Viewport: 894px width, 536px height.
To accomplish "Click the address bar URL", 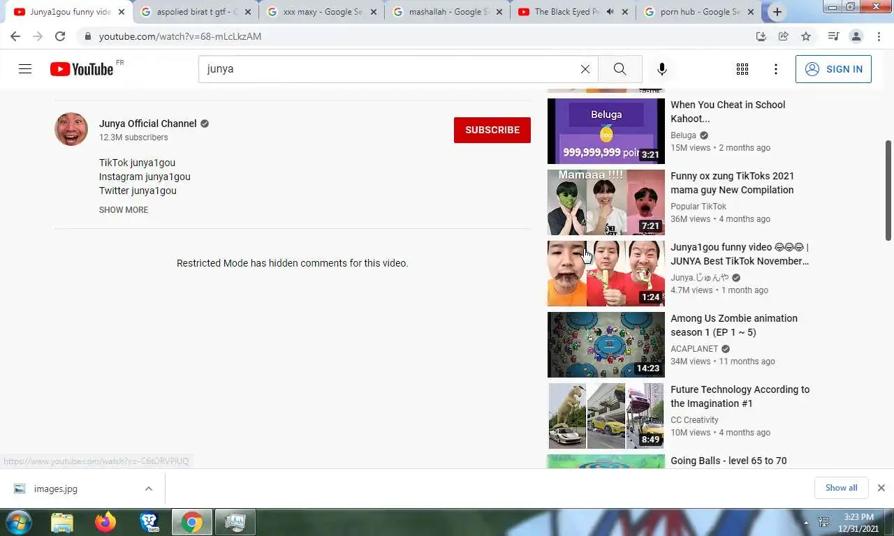I will click(180, 36).
